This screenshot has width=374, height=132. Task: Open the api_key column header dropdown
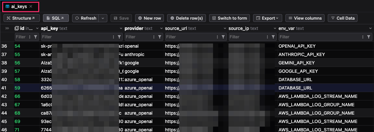click(x=121, y=28)
